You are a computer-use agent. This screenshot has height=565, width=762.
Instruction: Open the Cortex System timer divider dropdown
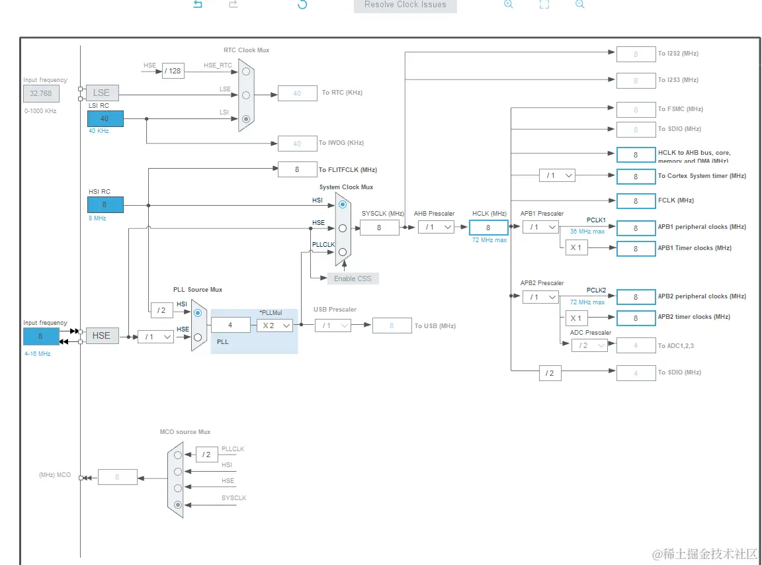click(558, 175)
